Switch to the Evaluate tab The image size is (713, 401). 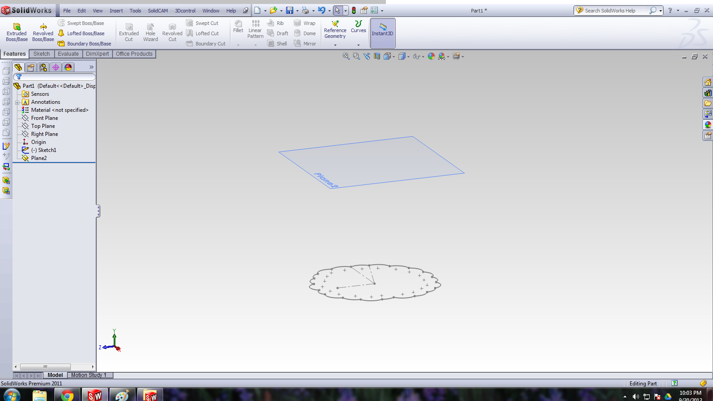coord(68,54)
